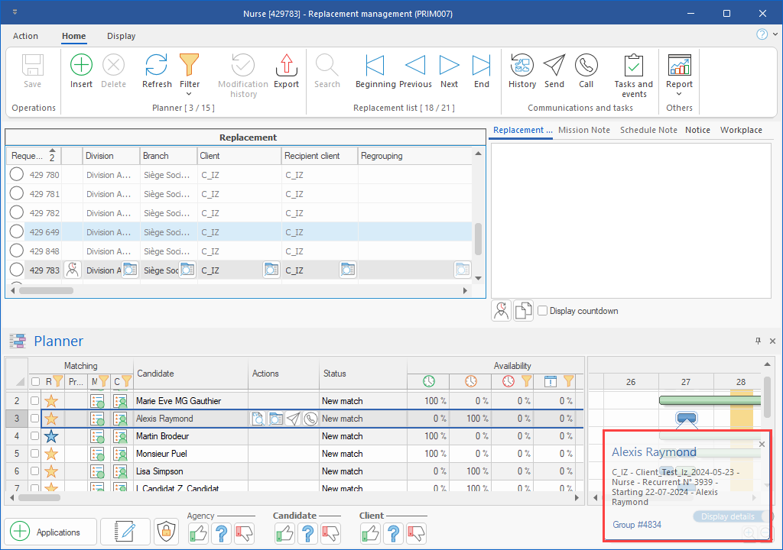This screenshot has height=550, width=783.
Task: Check the box for Martin Brodeur row
Action: tap(34, 436)
